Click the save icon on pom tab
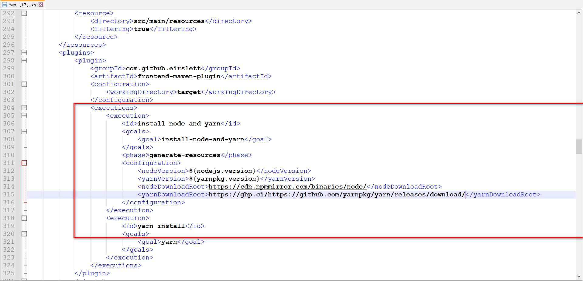583x281 pixels. pyautogui.click(x=5, y=5)
